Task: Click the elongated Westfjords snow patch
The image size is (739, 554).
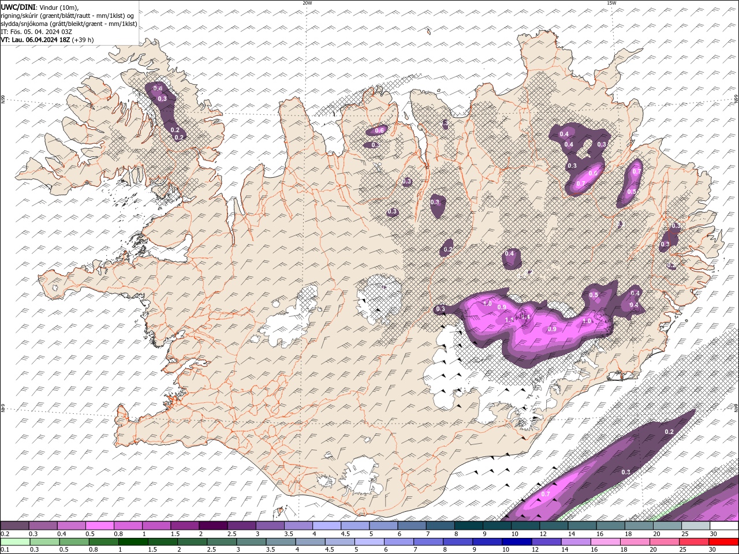Action: click(x=165, y=111)
